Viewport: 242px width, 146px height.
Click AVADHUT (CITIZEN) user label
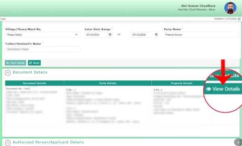tap(225, 19)
